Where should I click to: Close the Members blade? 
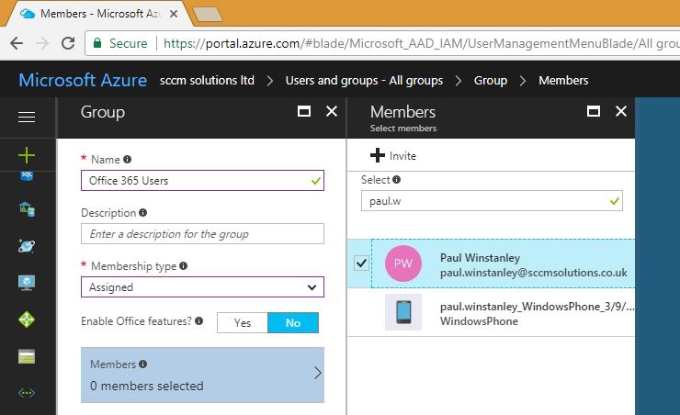click(x=621, y=112)
